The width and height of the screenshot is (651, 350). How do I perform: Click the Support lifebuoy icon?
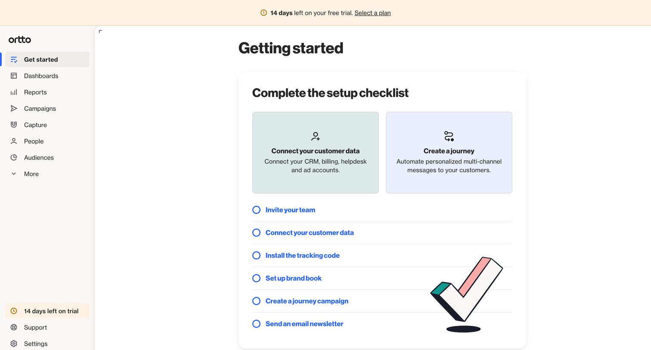click(x=14, y=327)
